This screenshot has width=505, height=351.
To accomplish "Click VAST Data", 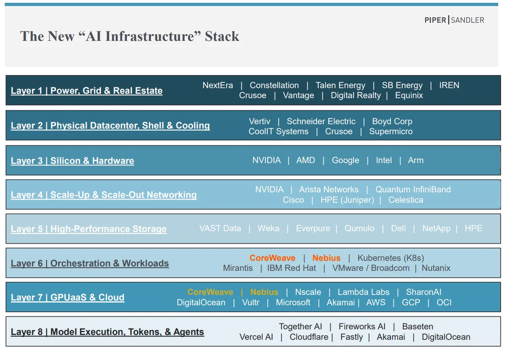I will [220, 229].
